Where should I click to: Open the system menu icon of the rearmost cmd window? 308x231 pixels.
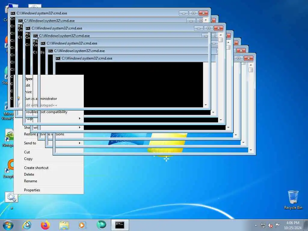[58, 58]
